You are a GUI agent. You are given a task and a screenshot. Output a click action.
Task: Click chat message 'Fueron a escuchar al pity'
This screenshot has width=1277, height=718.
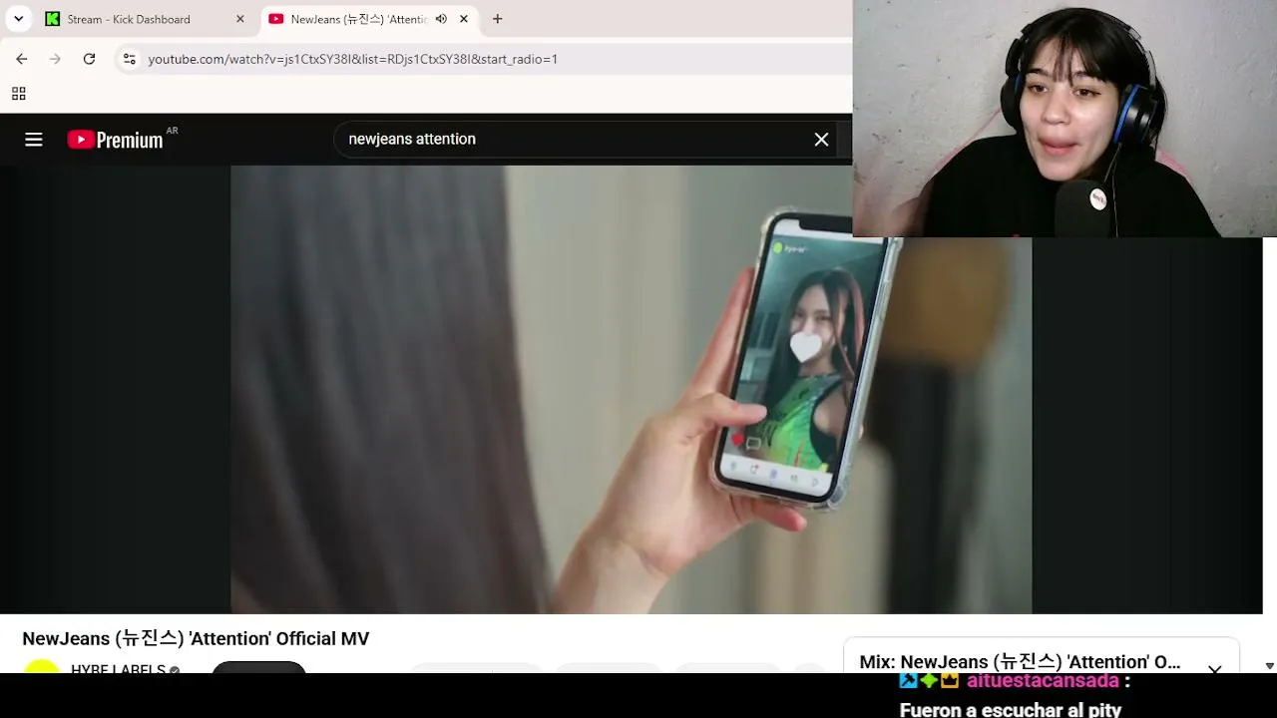[1011, 710]
